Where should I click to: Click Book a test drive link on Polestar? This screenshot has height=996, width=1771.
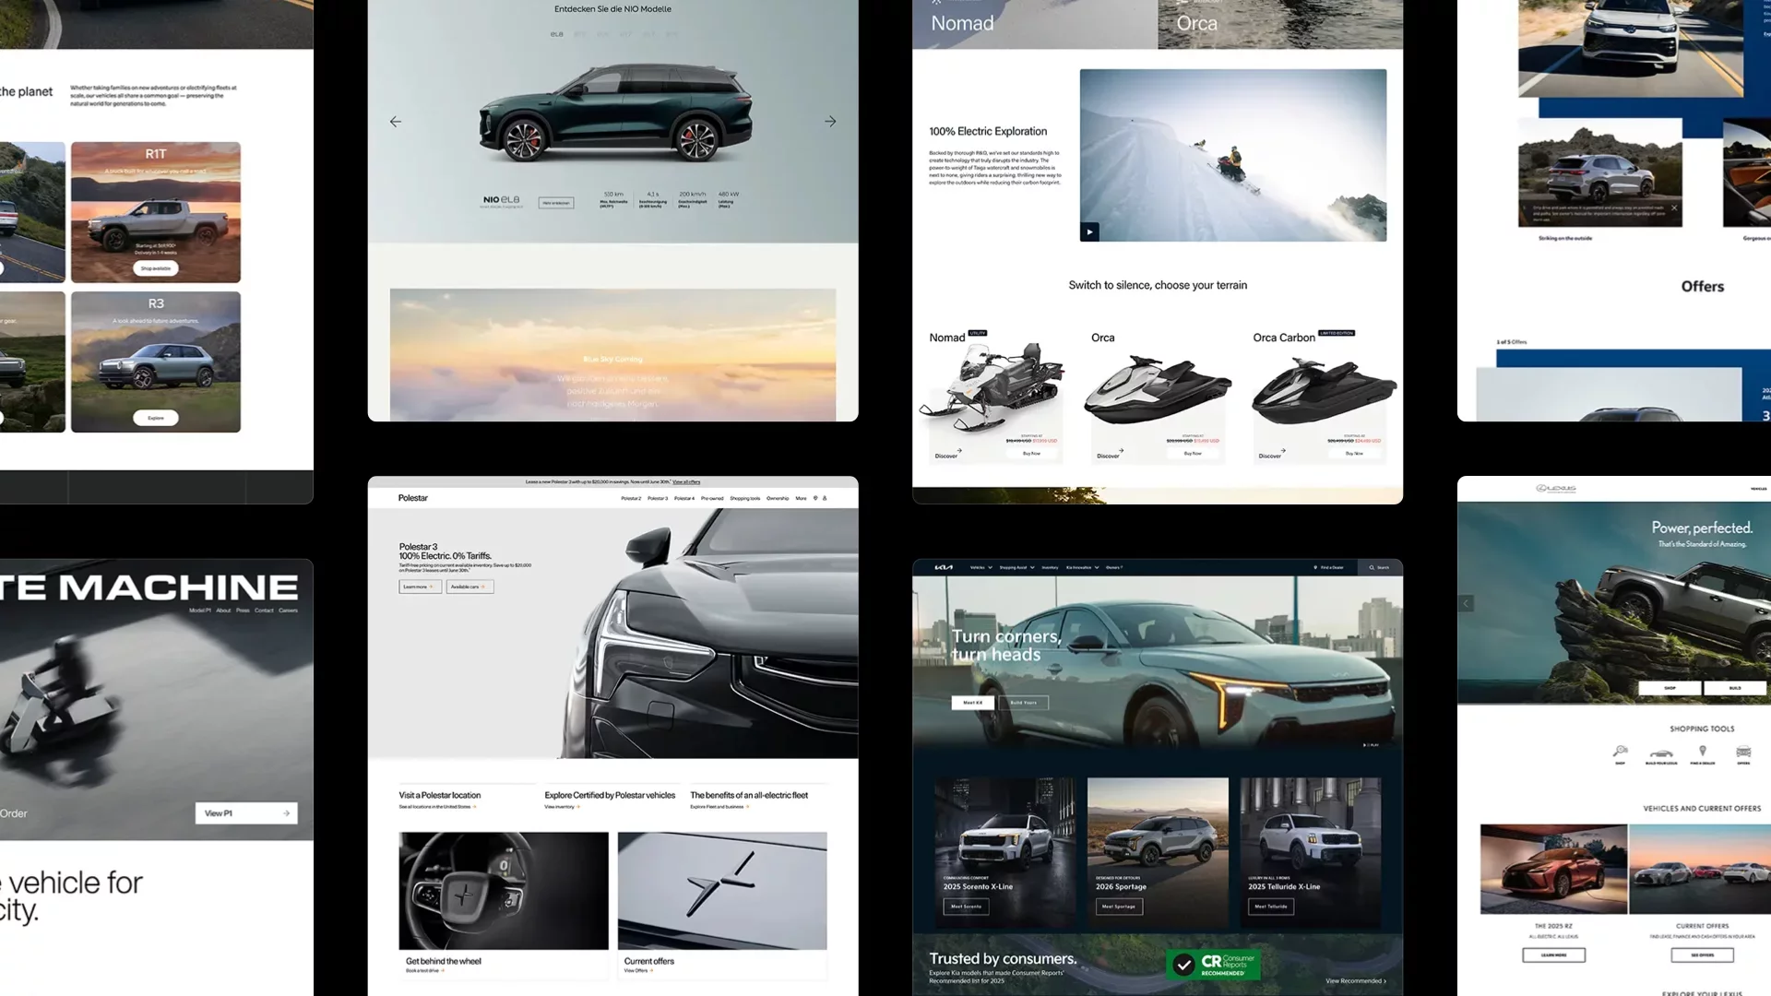coord(424,970)
